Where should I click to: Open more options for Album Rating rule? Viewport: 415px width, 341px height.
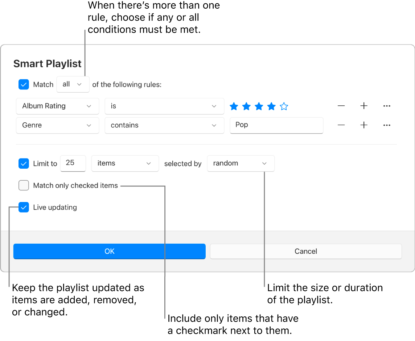(387, 106)
